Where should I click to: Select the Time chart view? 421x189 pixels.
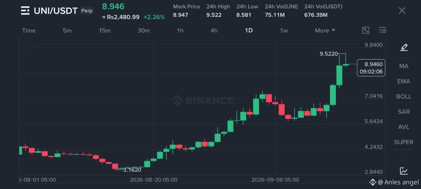[x=29, y=30]
